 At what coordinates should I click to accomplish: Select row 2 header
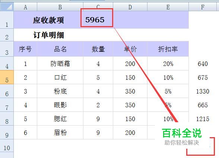click(x=7, y=35)
